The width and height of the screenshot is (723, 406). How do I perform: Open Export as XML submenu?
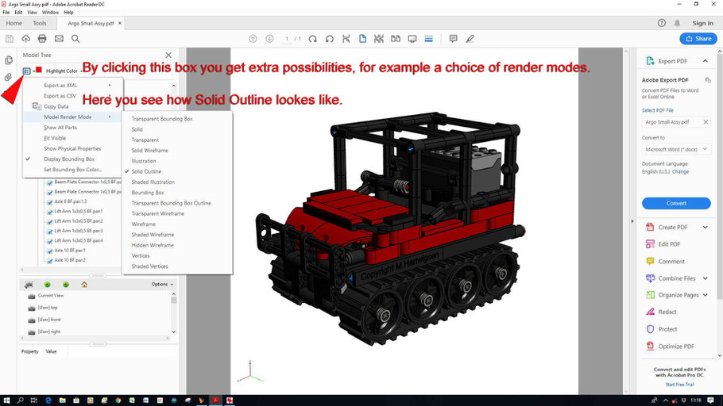(x=73, y=86)
